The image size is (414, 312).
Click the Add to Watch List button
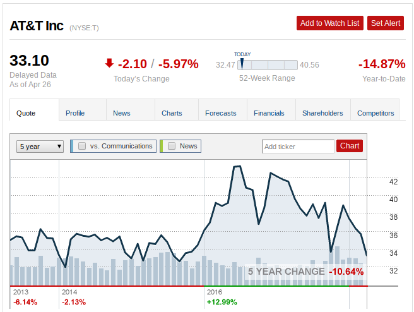click(330, 23)
